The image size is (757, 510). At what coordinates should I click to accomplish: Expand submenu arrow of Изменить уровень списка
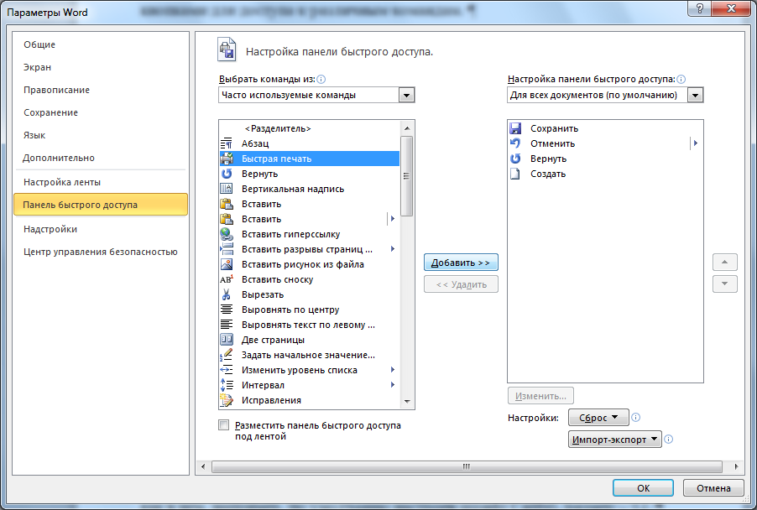393,370
